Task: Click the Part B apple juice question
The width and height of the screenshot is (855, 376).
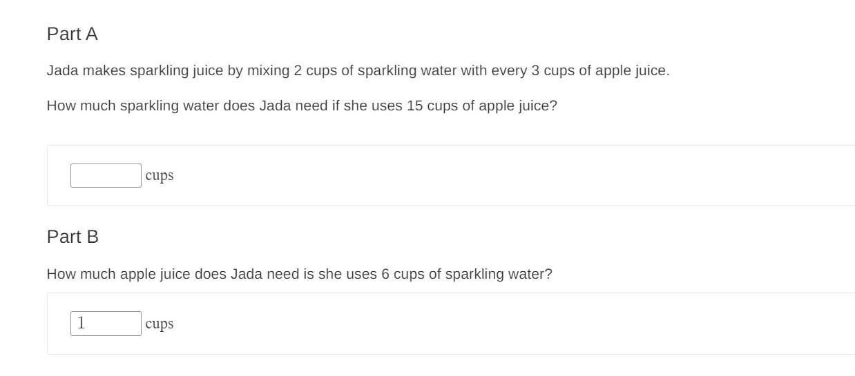Action: click(x=299, y=274)
